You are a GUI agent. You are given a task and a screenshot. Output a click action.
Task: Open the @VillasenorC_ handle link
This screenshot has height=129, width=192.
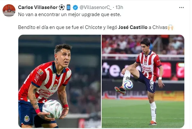click(96, 7)
